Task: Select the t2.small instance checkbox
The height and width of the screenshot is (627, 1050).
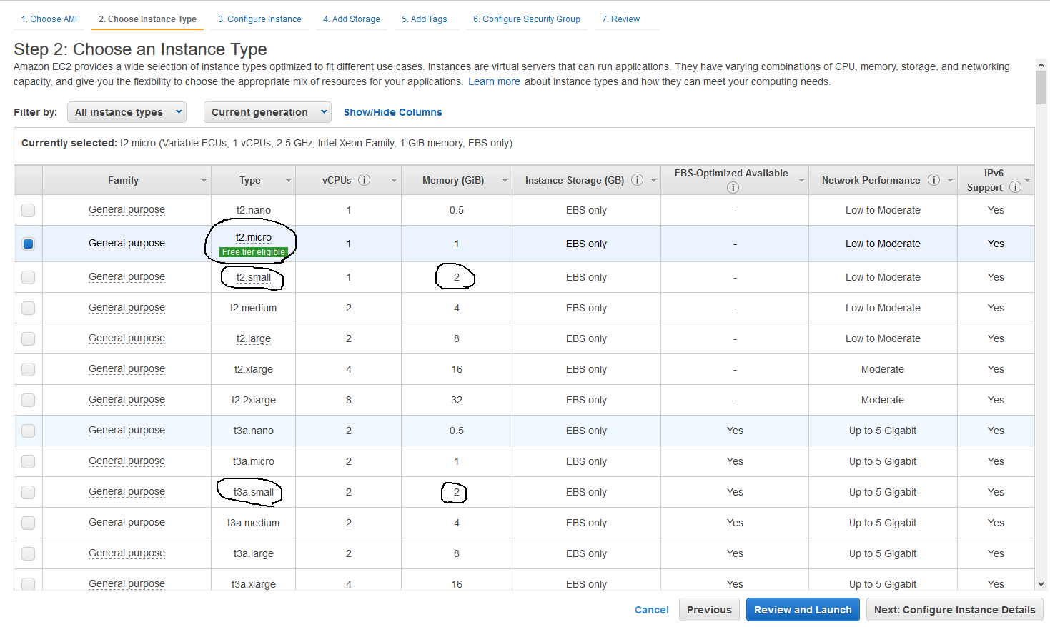Action: pyautogui.click(x=28, y=277)
